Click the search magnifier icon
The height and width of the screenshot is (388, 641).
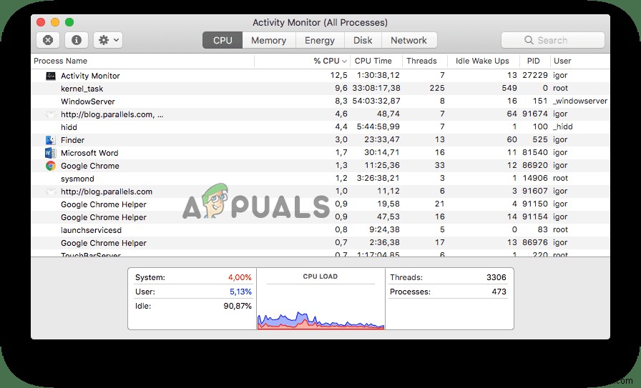point(529,40)
